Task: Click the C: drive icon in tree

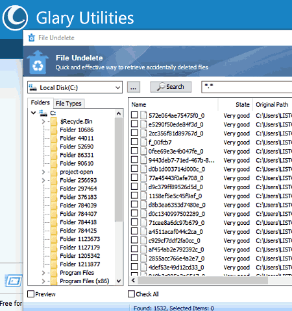Action: tap(43, 113)
